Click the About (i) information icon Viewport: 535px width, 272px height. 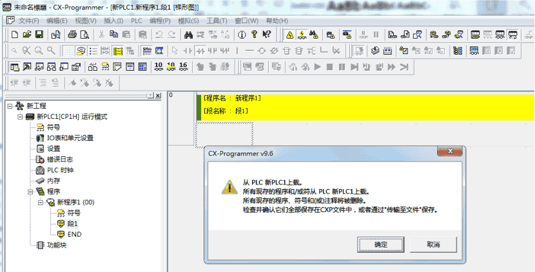[x=241, y=34]
